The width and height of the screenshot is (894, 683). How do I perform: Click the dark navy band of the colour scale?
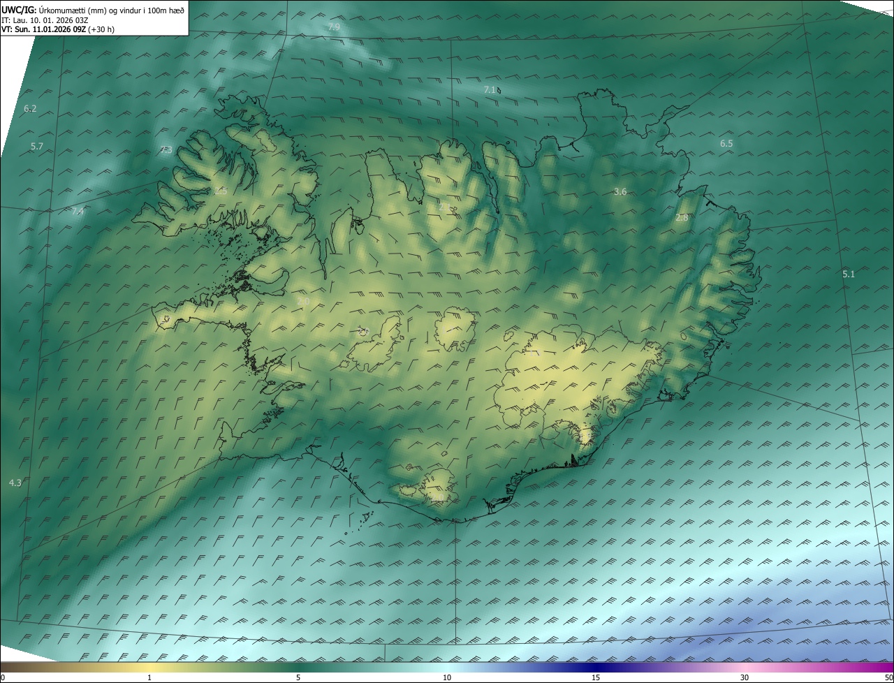click(596, 667)
